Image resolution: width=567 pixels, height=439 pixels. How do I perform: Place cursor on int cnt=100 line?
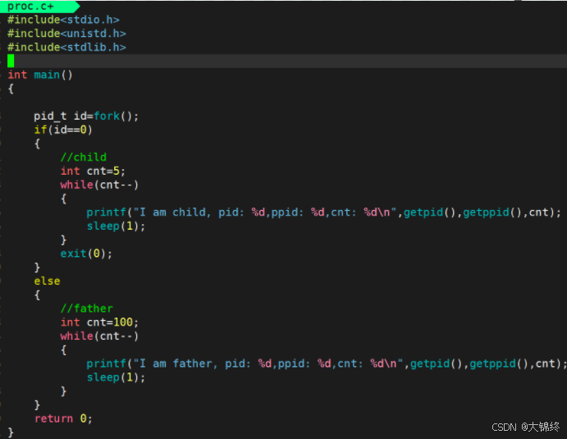point(99,322)
